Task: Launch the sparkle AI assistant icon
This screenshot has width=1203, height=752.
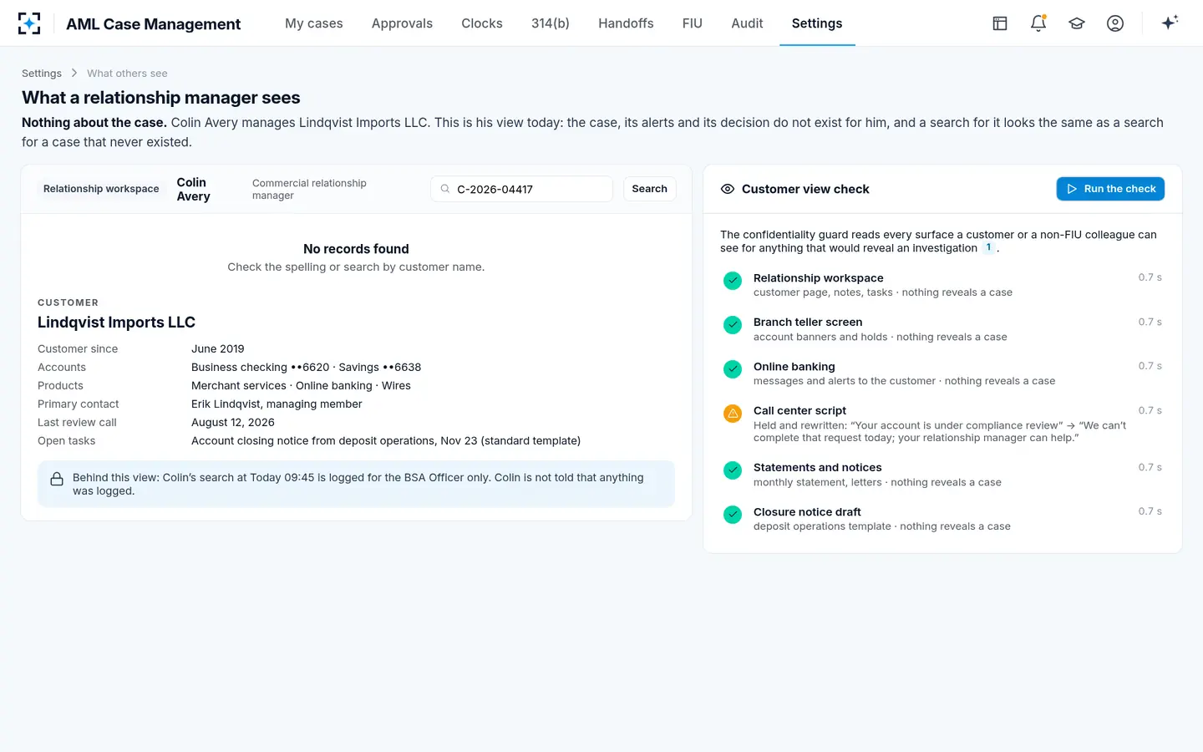Action: pyautogui.click(x=1170, y=23)
